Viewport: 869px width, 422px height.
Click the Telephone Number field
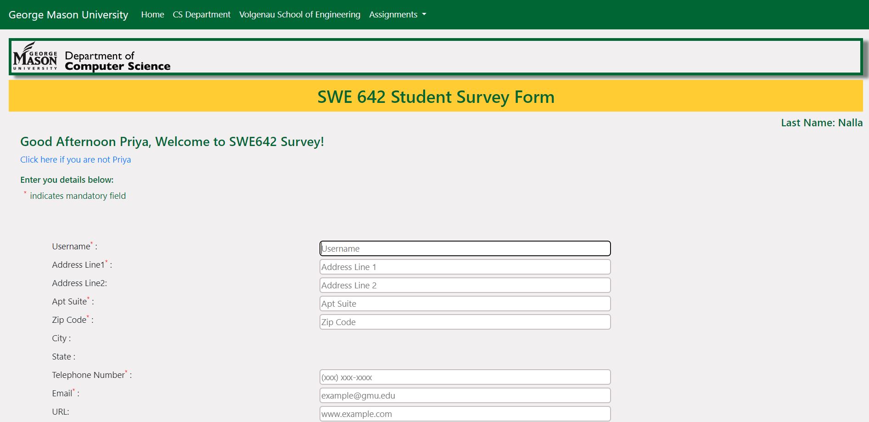(465, 377)
